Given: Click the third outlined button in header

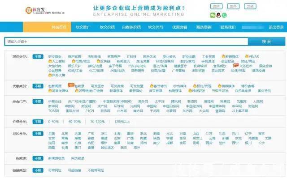Looking at the screenshot, I should [x=250, y=6].
